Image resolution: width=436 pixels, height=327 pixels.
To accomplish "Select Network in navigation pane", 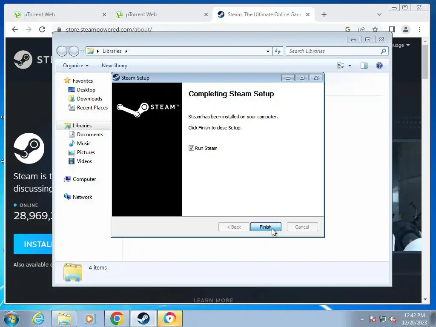I will pos(82,197).
